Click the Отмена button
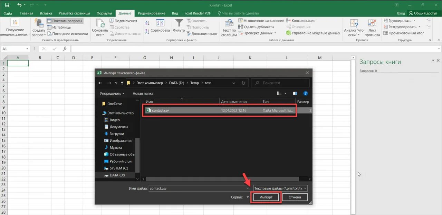This screenshot has height=215, width=442. point(295,197)
